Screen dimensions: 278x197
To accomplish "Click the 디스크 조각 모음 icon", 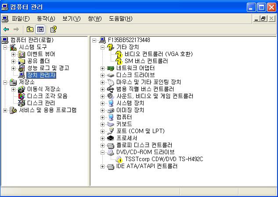I will [22, 96].
